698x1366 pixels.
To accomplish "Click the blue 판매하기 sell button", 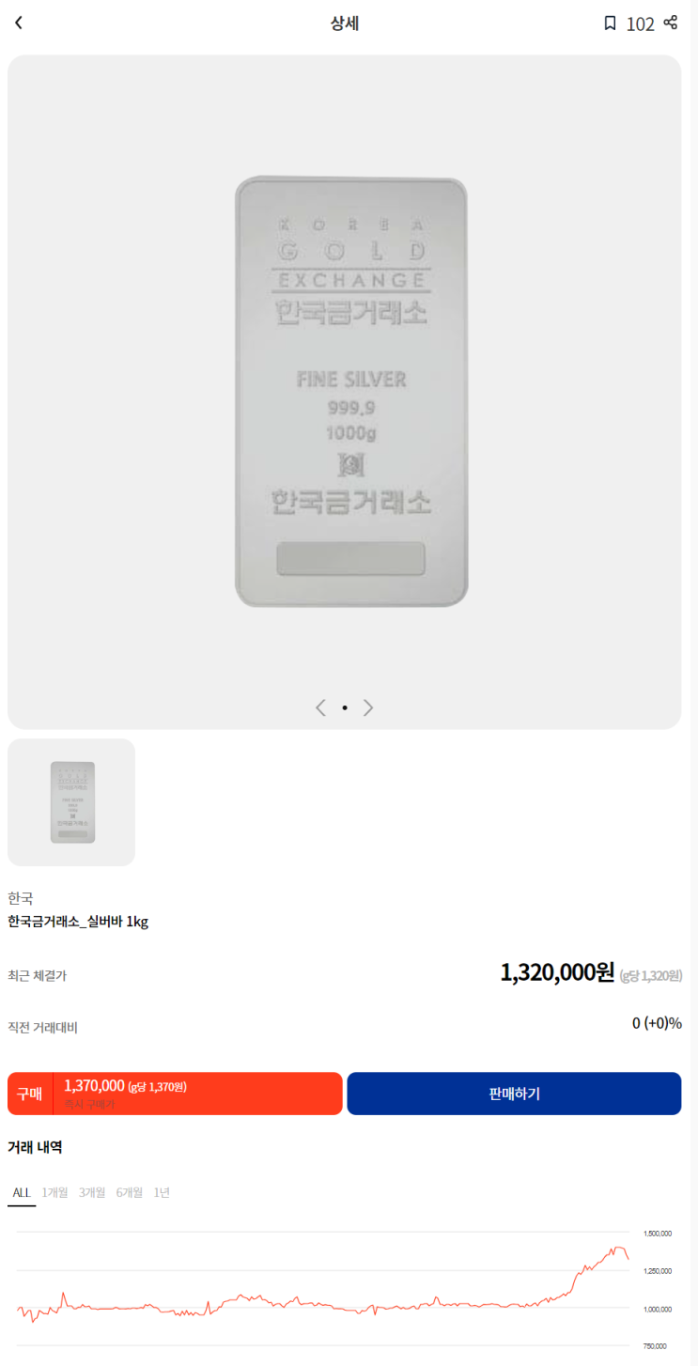I will coord(514,1094).
